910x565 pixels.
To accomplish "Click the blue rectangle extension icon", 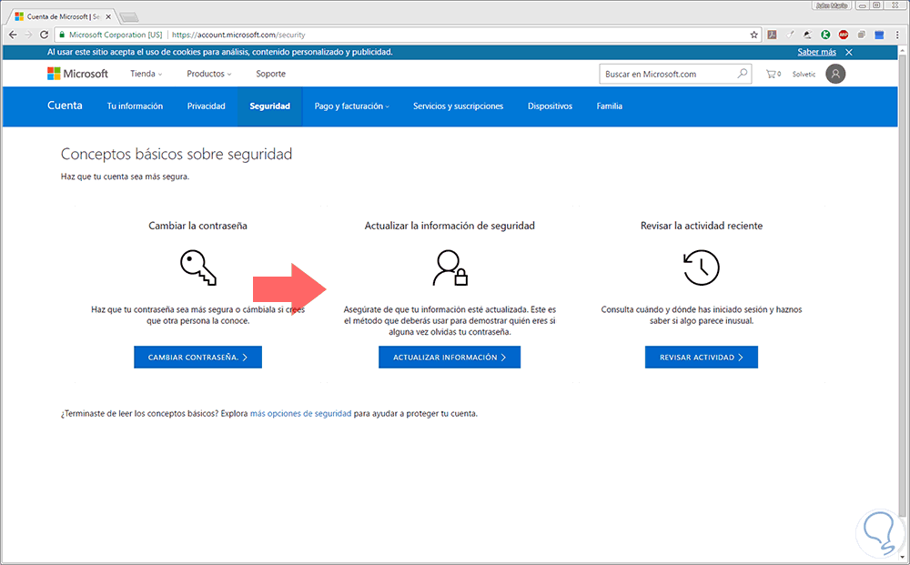I will (x=879, y=35).
